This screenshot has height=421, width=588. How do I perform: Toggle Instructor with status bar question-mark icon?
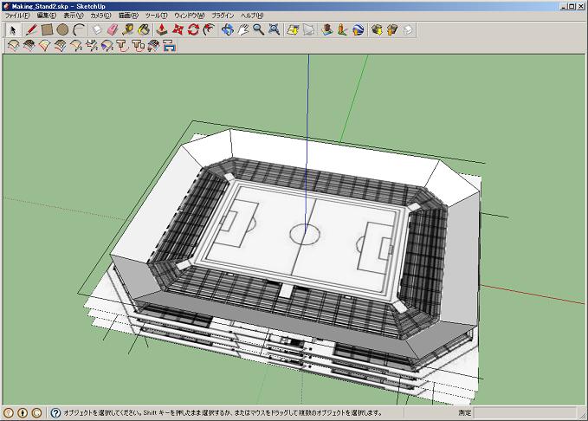[55, 413]
